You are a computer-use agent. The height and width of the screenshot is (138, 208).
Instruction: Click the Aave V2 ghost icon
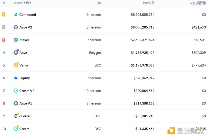pyautogui.click(x=16, y=27)
